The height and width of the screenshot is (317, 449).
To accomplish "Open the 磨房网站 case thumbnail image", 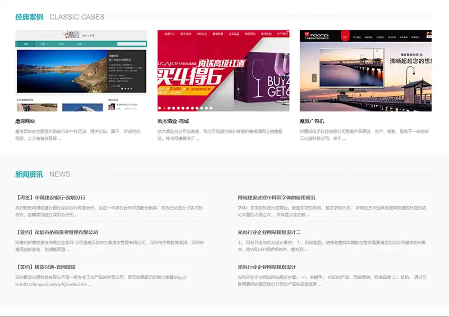I will click(81, 70).
